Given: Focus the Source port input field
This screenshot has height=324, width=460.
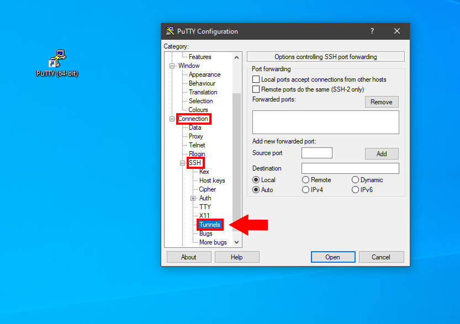Looking at the screenshot, I should (317, 153).
